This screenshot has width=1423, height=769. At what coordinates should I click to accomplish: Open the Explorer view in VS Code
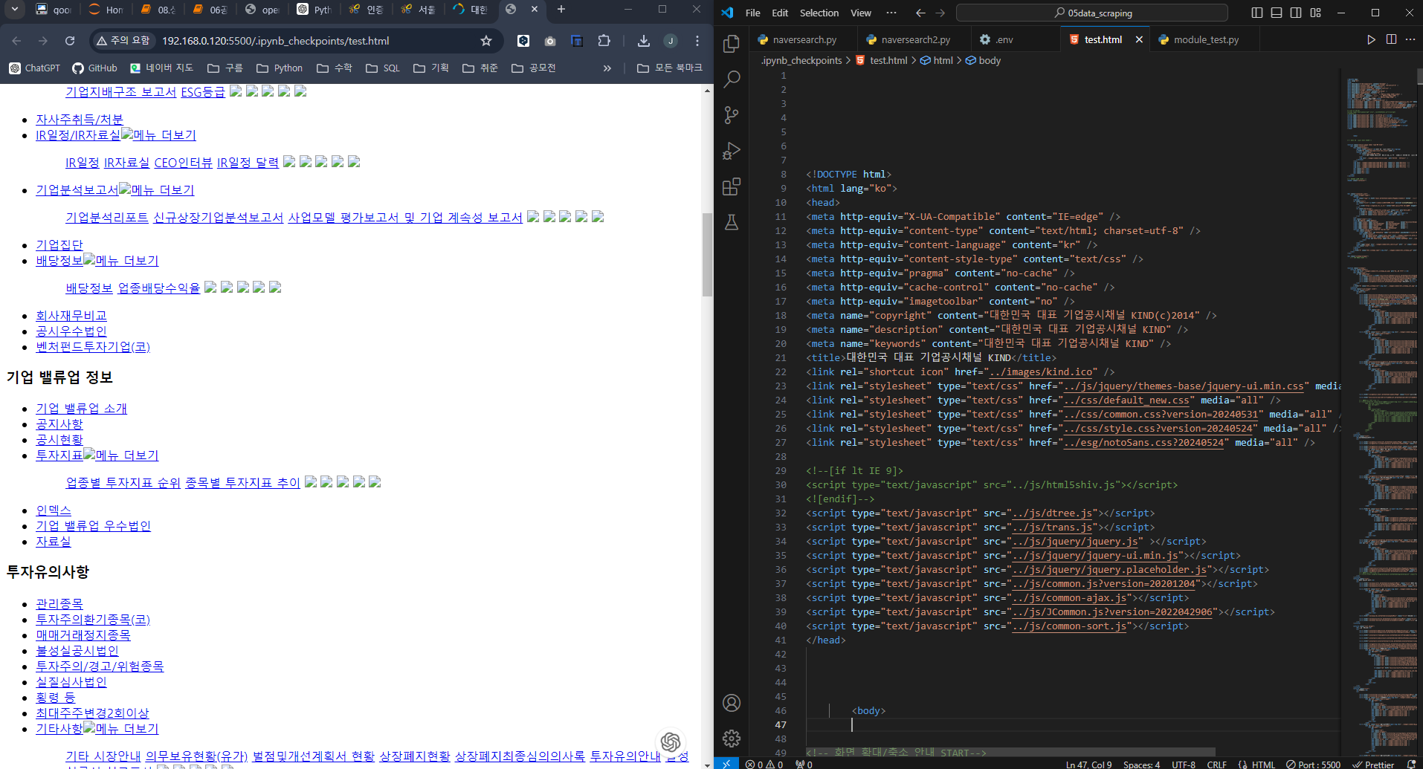[x=732, y=44]
